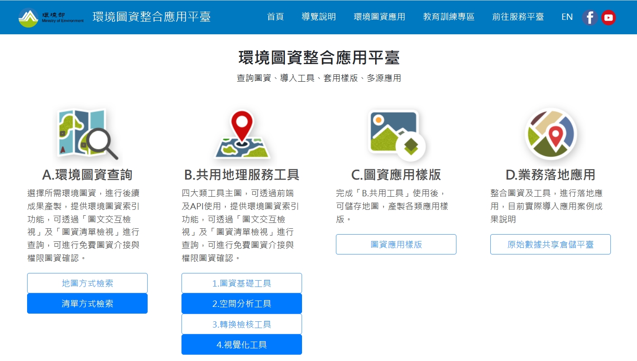Select 環境圖資應用 in top navigation
The image size is (637, 361).
point(379,17)
